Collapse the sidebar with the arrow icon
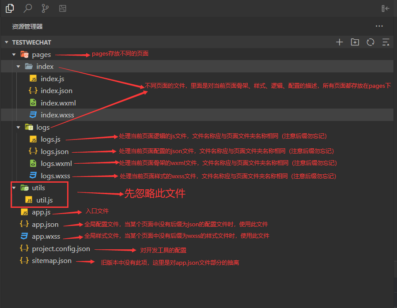Image resolution: width=397 pixels, height=308 pixels. click(x=386, y=8)
